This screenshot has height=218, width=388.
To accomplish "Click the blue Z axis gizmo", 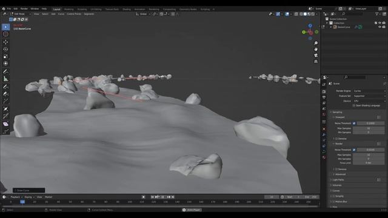I will 310,25.
